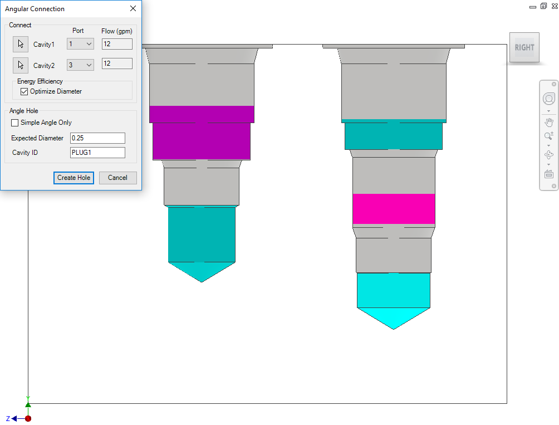This screenshot has height=425, width=559.
Task: Open the Cavity2 Port dropdown
Action: (80, 65)
